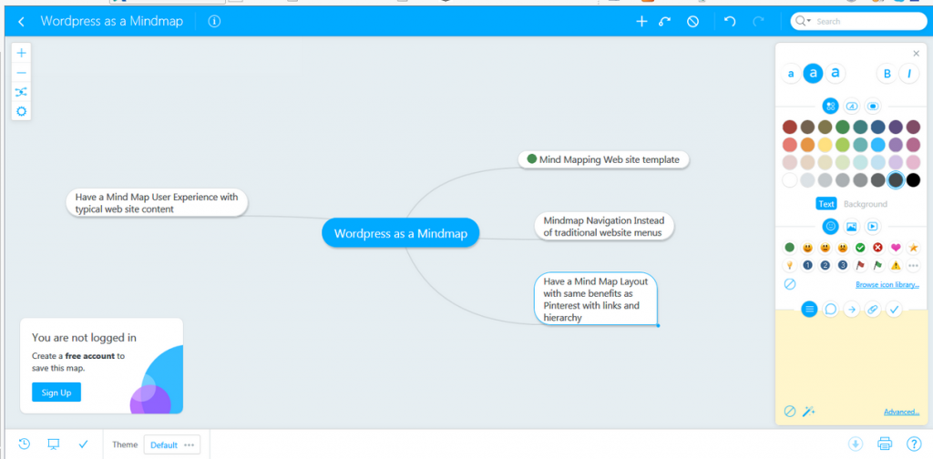Zoom out of the map

click(22, 73)
